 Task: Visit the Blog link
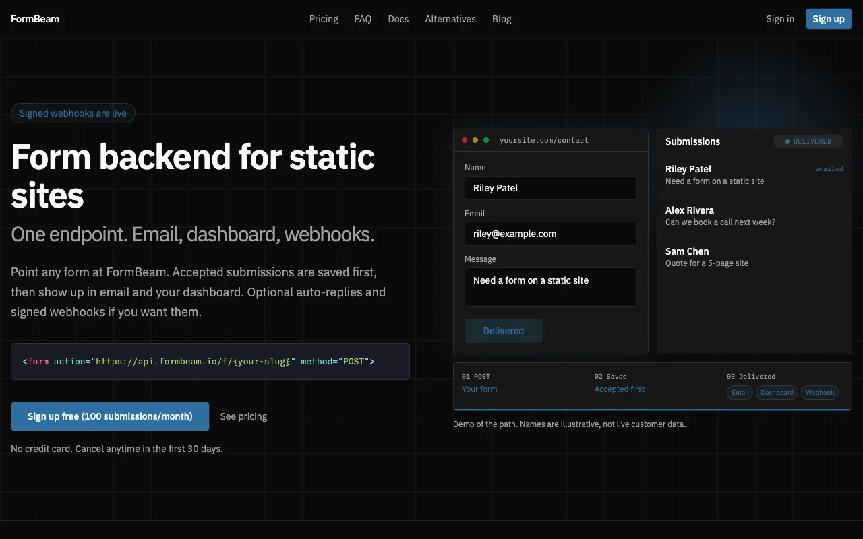[x=502, y=19]
